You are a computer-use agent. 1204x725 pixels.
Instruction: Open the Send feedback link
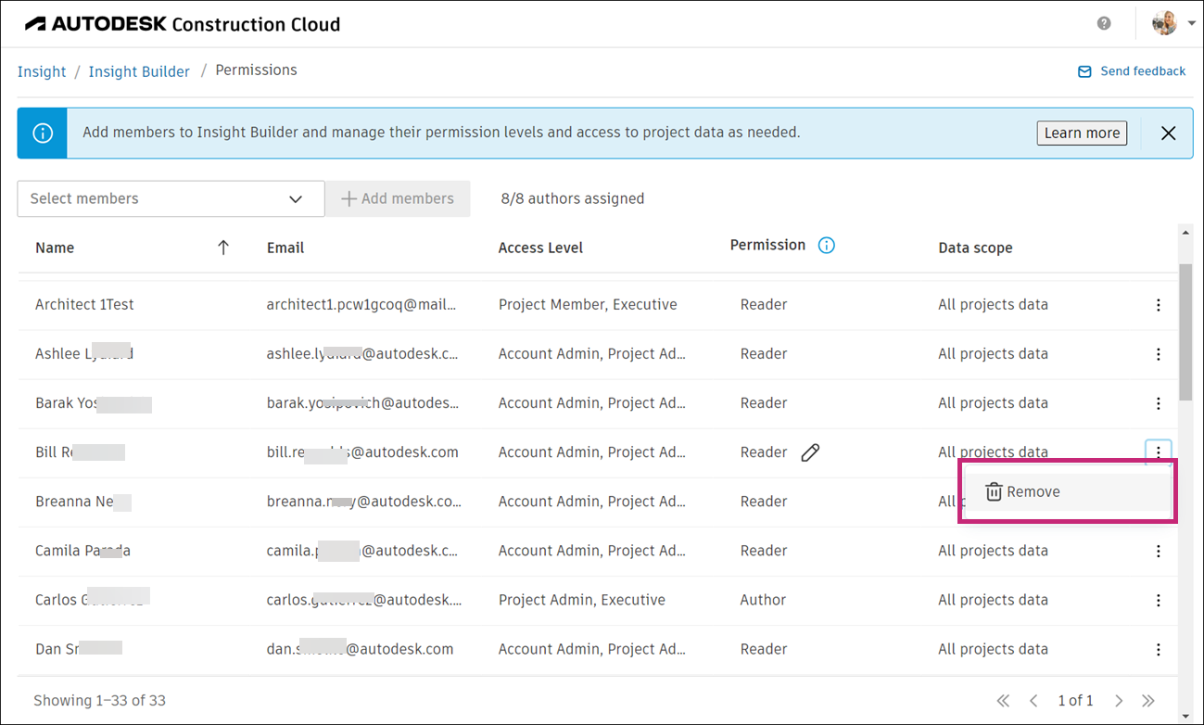coord(1132,71)
